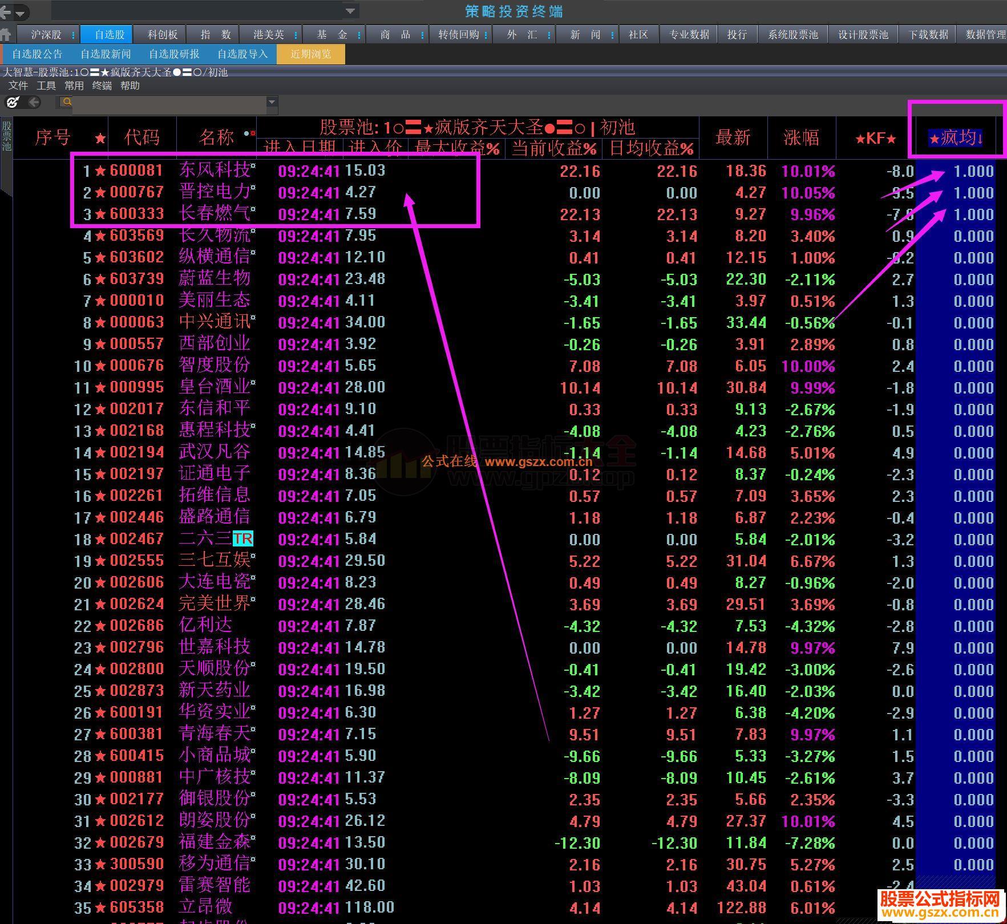Expand the search box dropdown arrow
1007x924 pixels.
[x=272, y=102]
